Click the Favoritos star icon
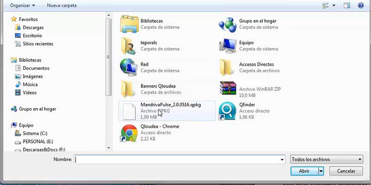This screenshot has height=185, width=371. 14,19
